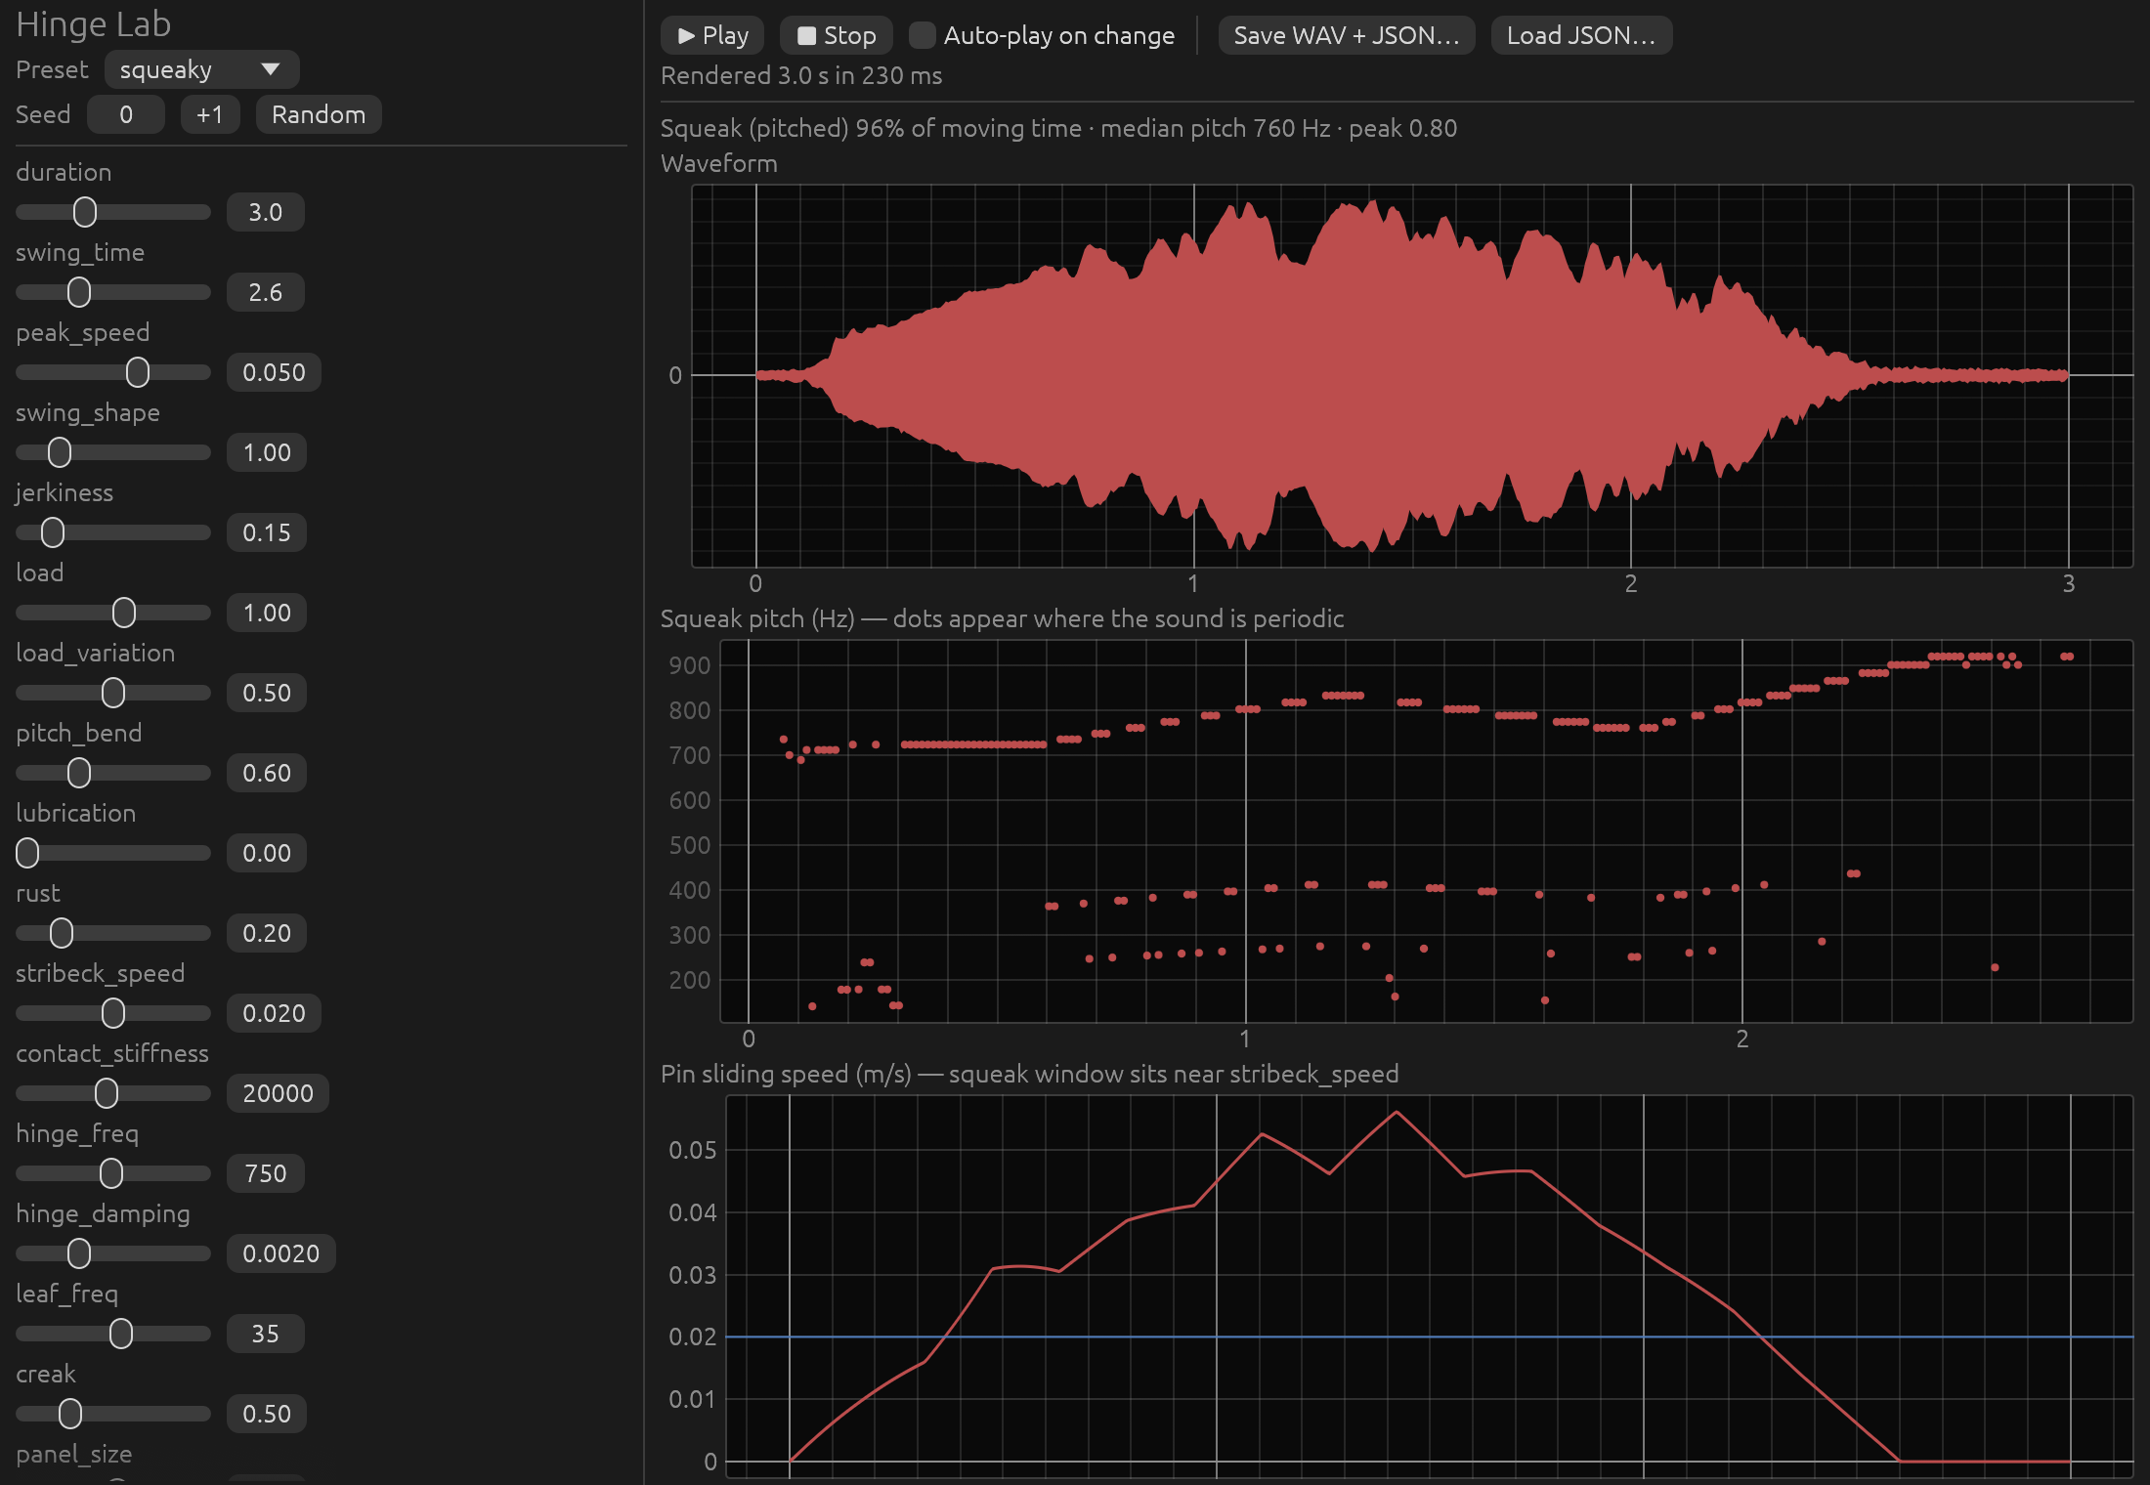Click the Random seed button
The height and width of the screenshot is (1485, 2150).
(319, 114)
